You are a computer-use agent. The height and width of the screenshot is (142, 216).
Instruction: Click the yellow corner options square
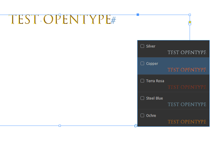pyautogui.click(x=190, y=22)
